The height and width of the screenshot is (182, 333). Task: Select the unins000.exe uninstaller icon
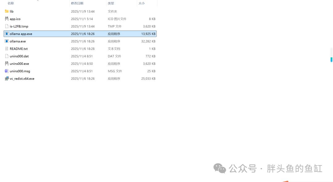pyautogui.click(x=6, y=64)
